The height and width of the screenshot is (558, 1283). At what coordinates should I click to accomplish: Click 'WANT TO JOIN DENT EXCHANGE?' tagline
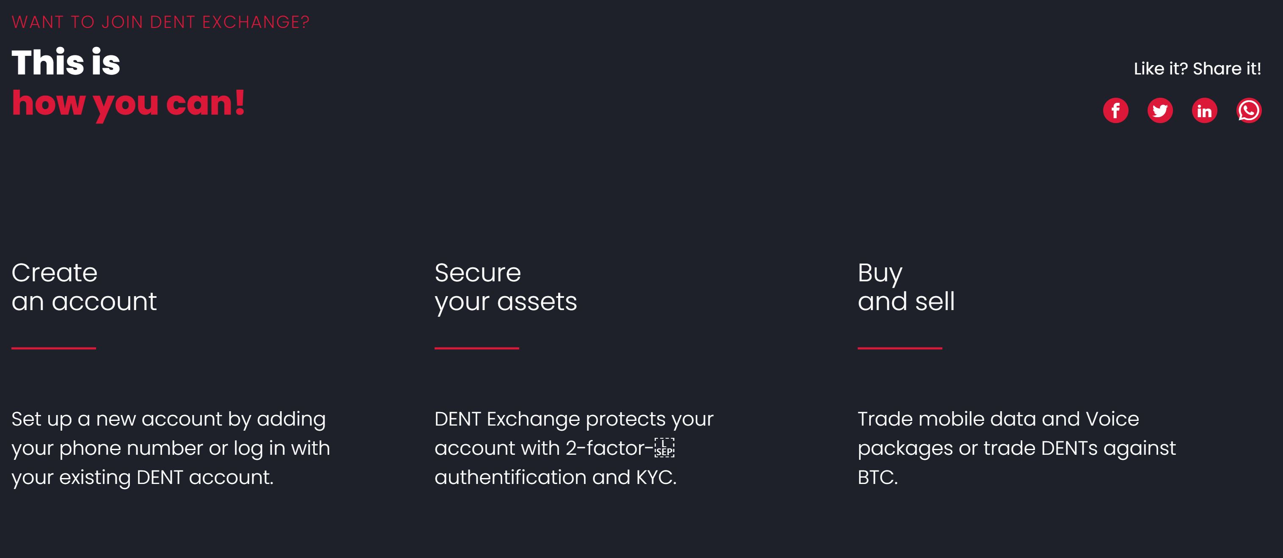click(x=160, y=22)
